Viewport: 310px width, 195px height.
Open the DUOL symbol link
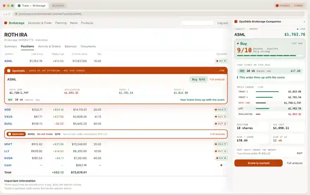click(8, 124)
